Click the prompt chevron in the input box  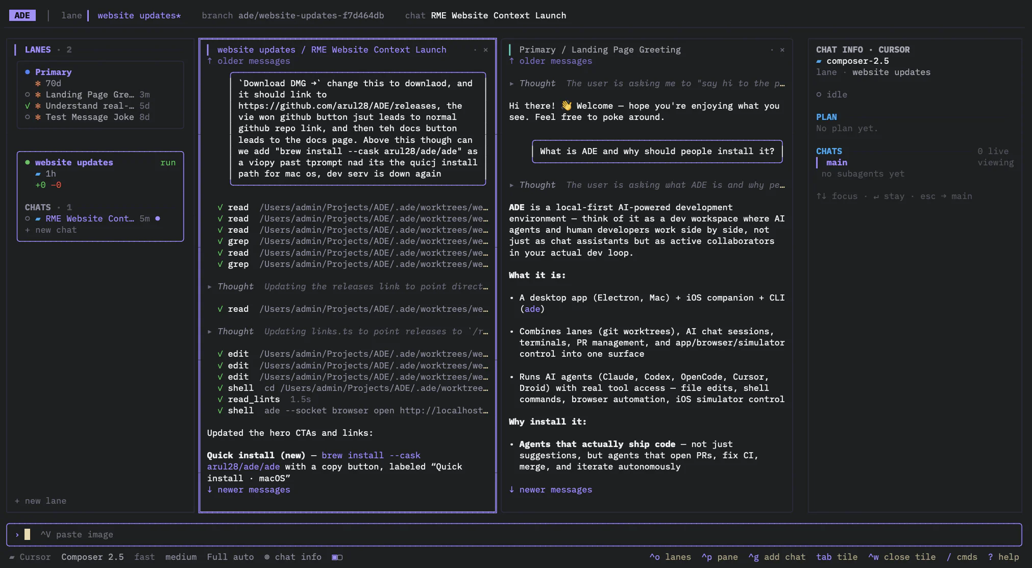[x=17, y=534]
